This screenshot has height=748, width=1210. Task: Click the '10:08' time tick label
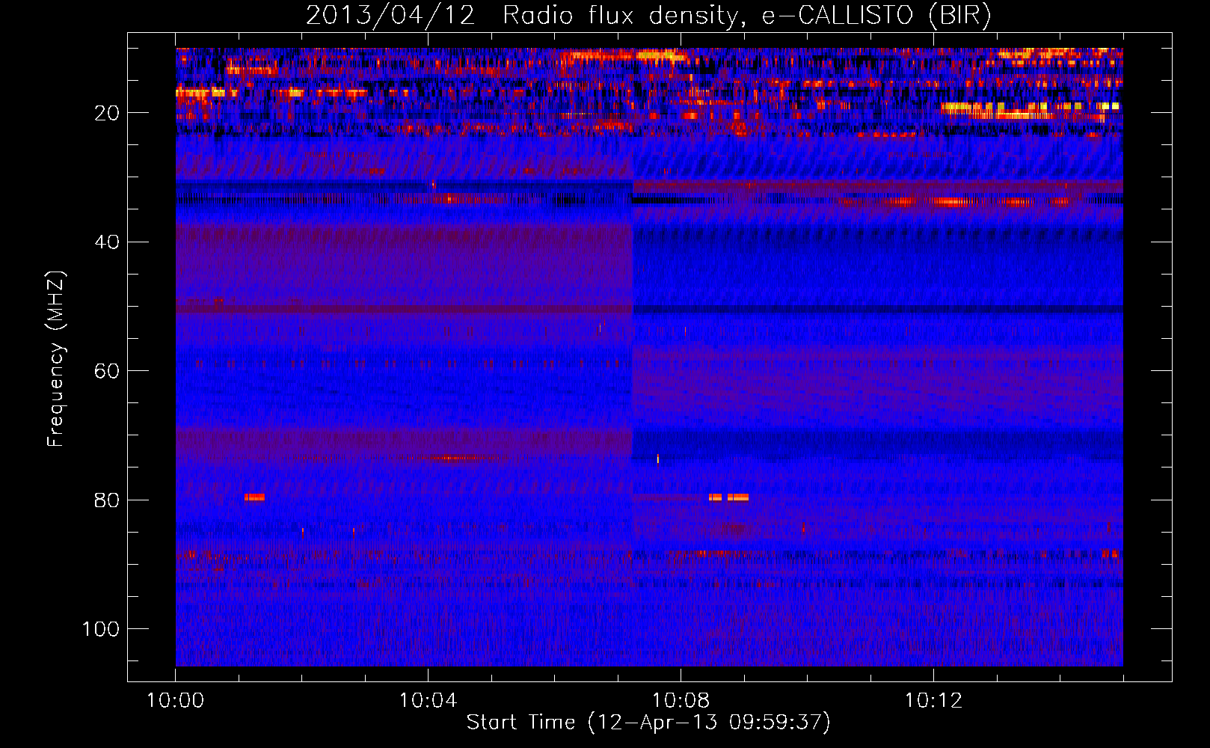[x=681, y=701]
